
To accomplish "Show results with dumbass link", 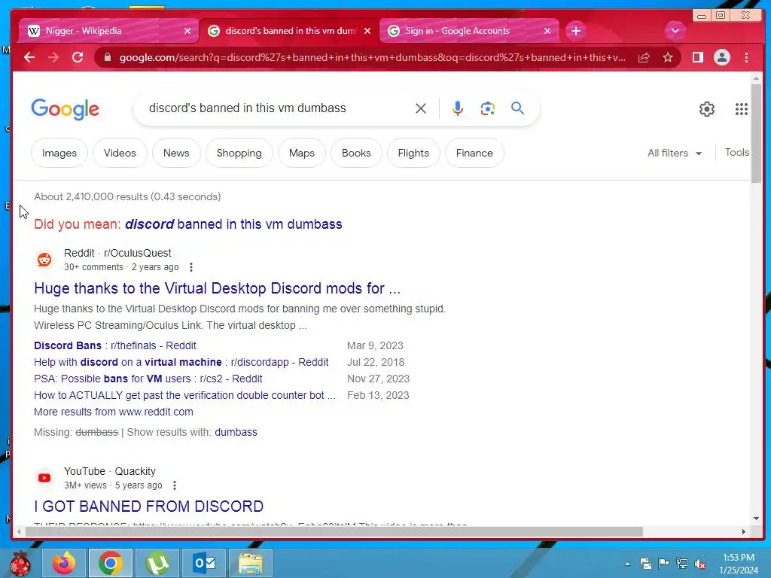I will [236, 433].
